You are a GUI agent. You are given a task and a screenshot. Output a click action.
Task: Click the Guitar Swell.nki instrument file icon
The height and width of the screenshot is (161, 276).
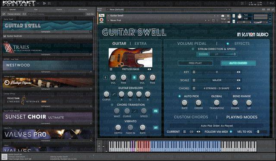5,36
